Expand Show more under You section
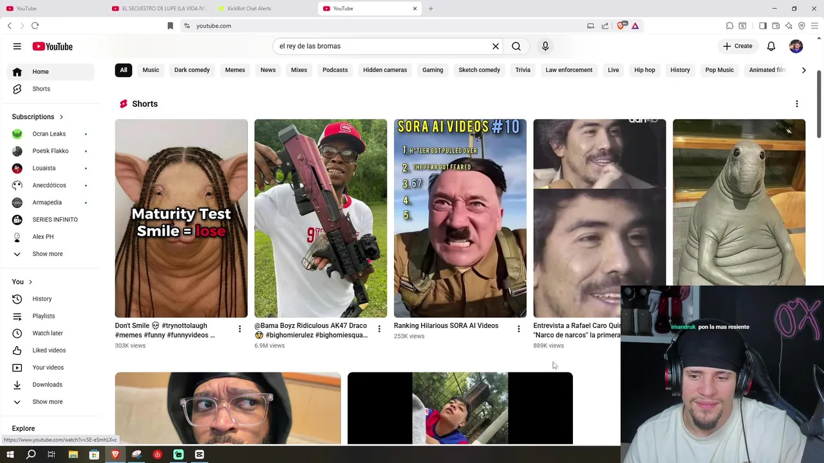Screen dimensions: 824x463 click(x=50, y=402)
